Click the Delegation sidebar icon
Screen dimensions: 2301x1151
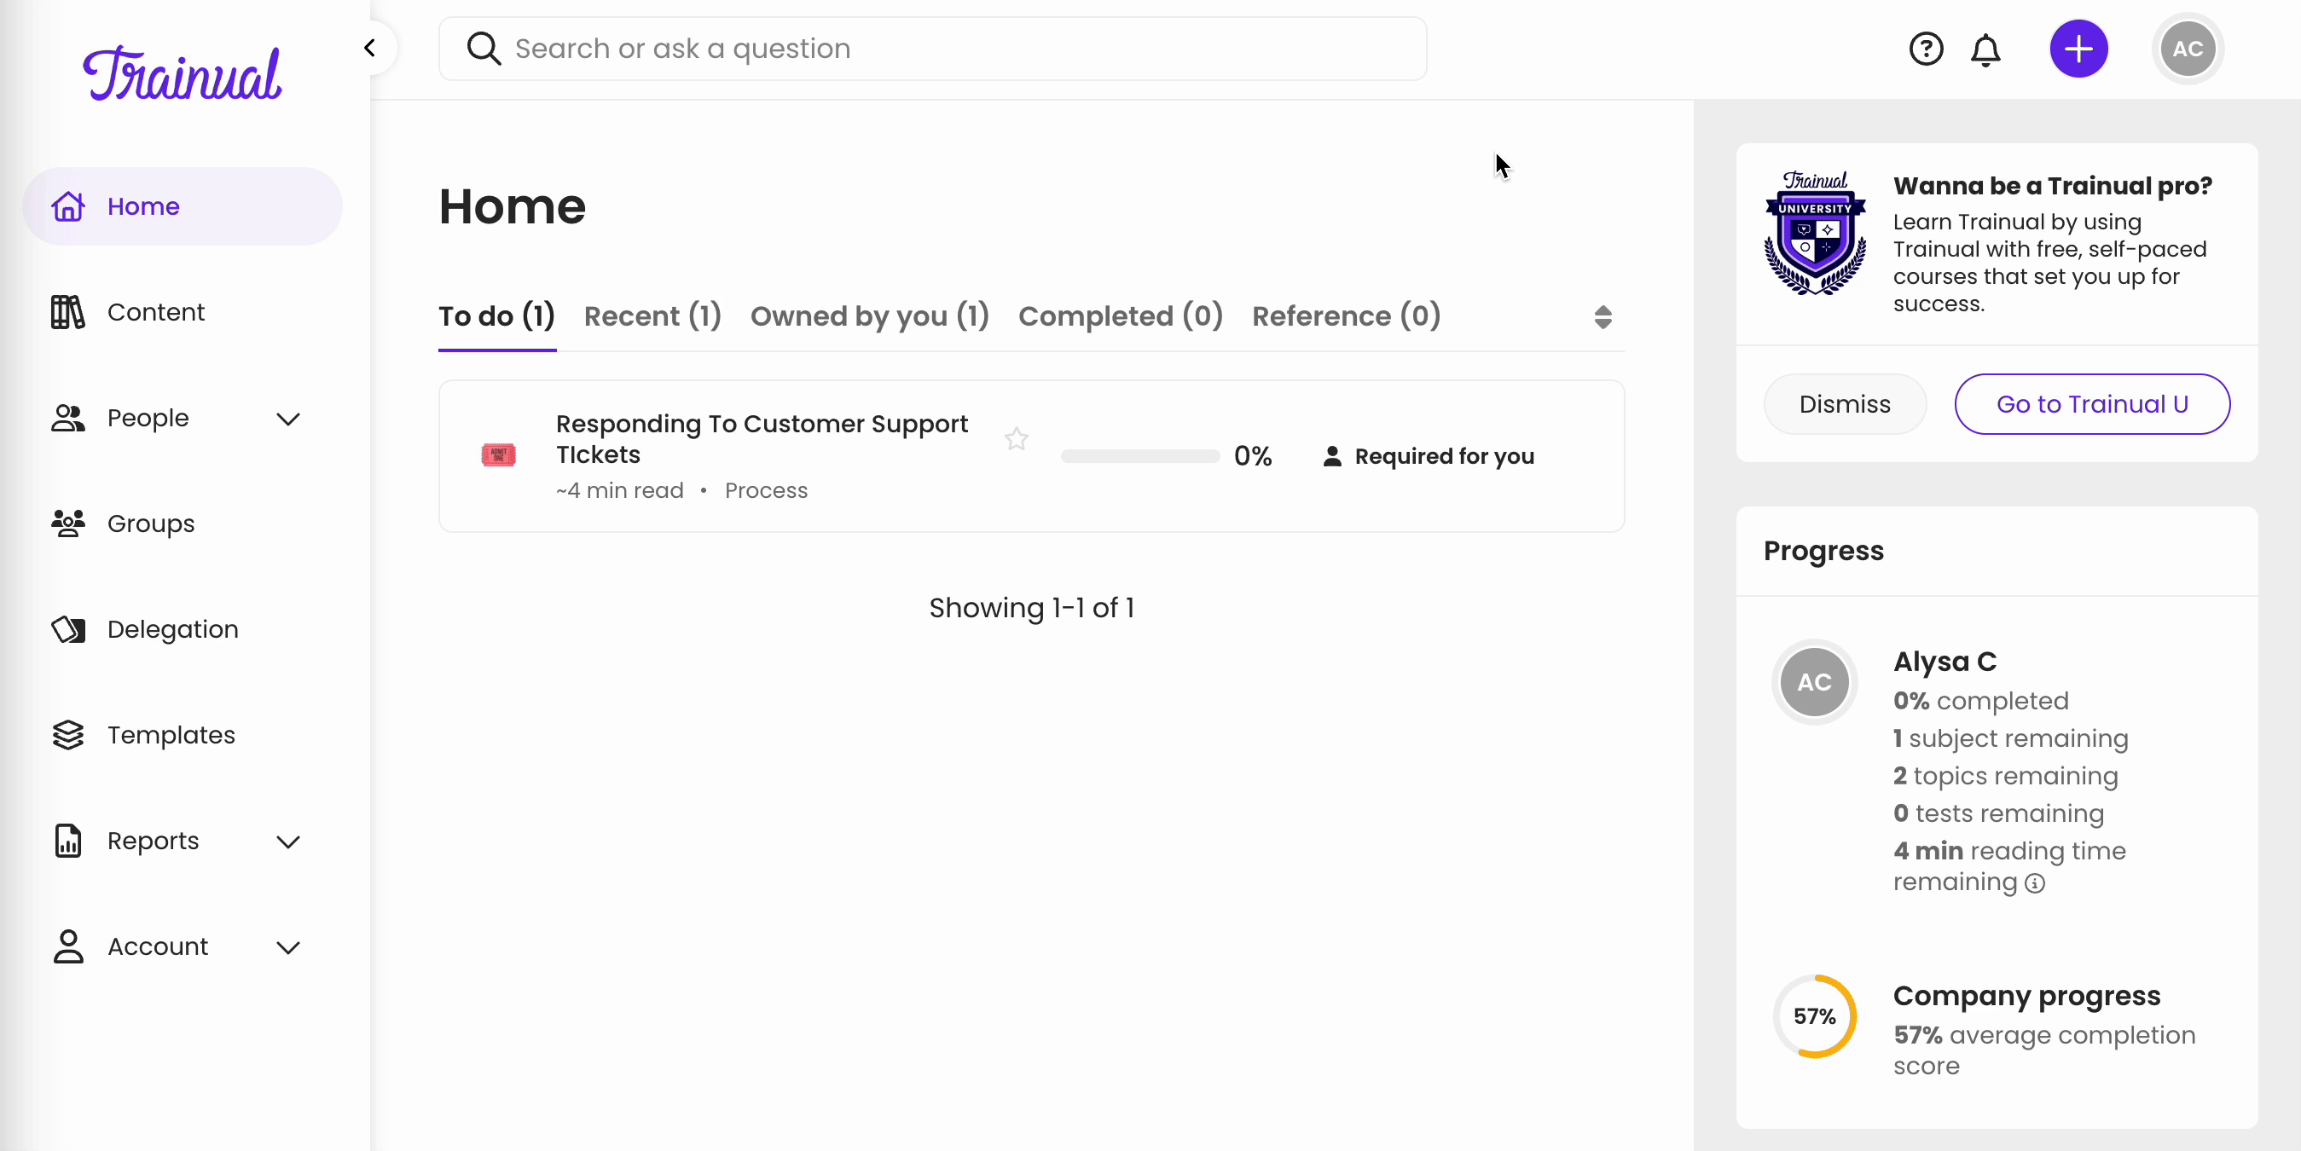[x=67, y=628]
